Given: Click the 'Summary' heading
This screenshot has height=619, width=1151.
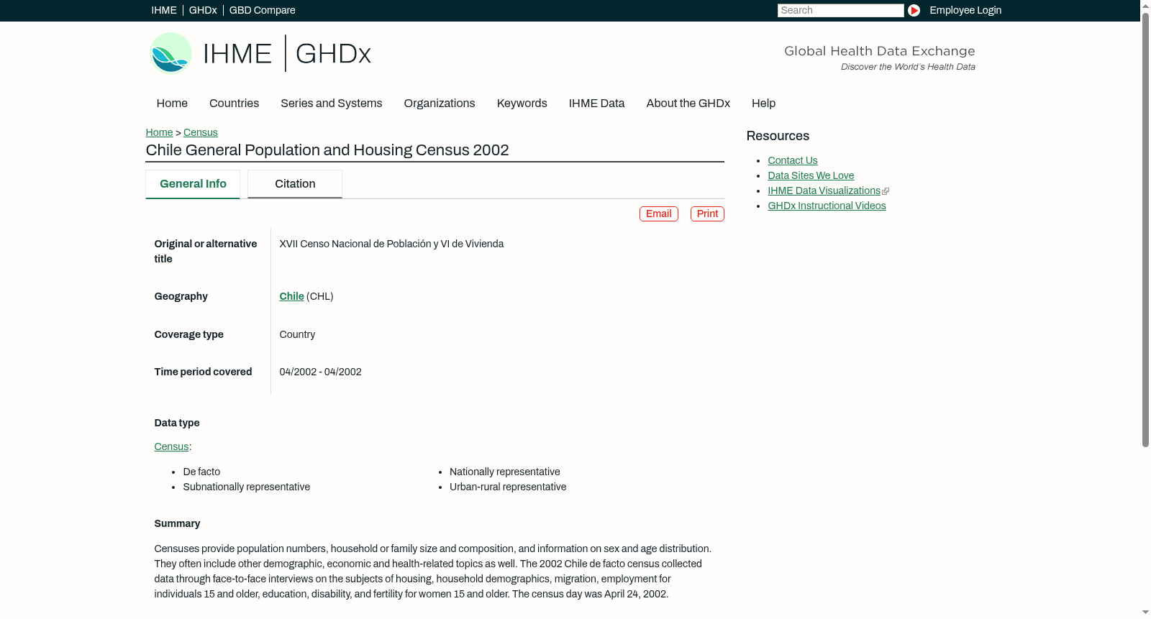Looking at the screenshot, I should [x=177, y=523].
